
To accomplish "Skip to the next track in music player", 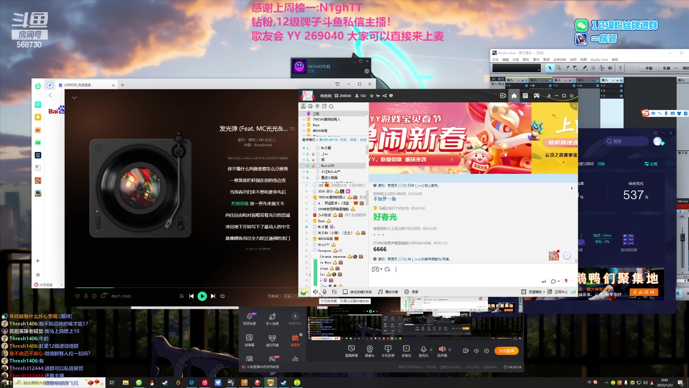I will (213, 296).
